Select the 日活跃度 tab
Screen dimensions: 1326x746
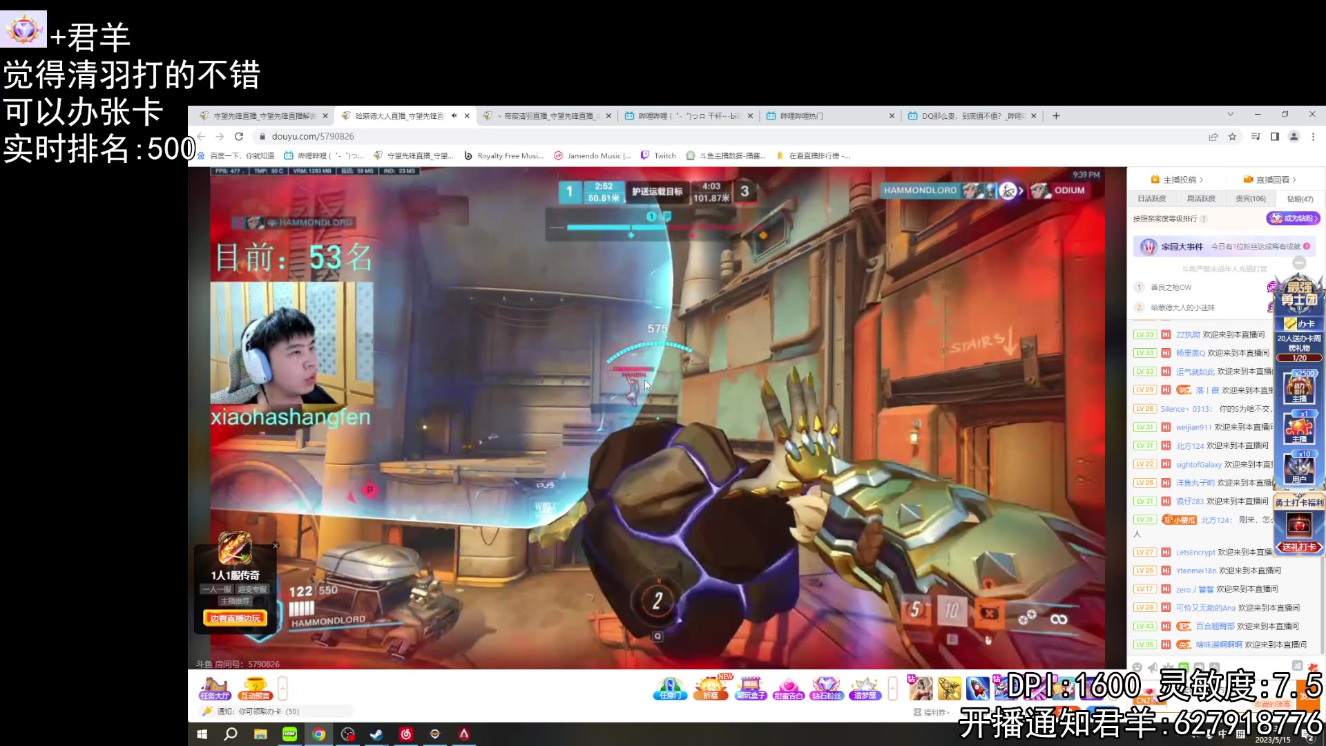pos(1152,199)
